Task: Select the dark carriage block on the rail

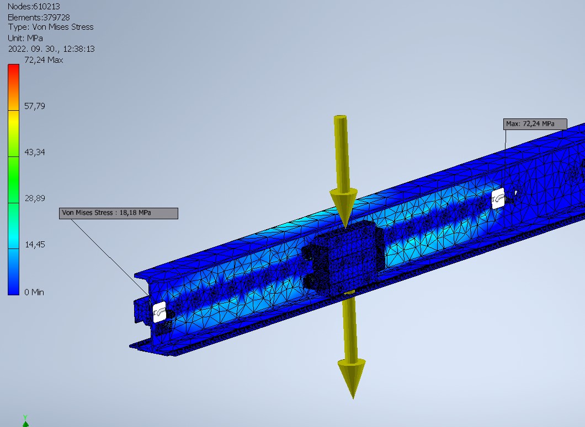Action: (x=343, y=258)
